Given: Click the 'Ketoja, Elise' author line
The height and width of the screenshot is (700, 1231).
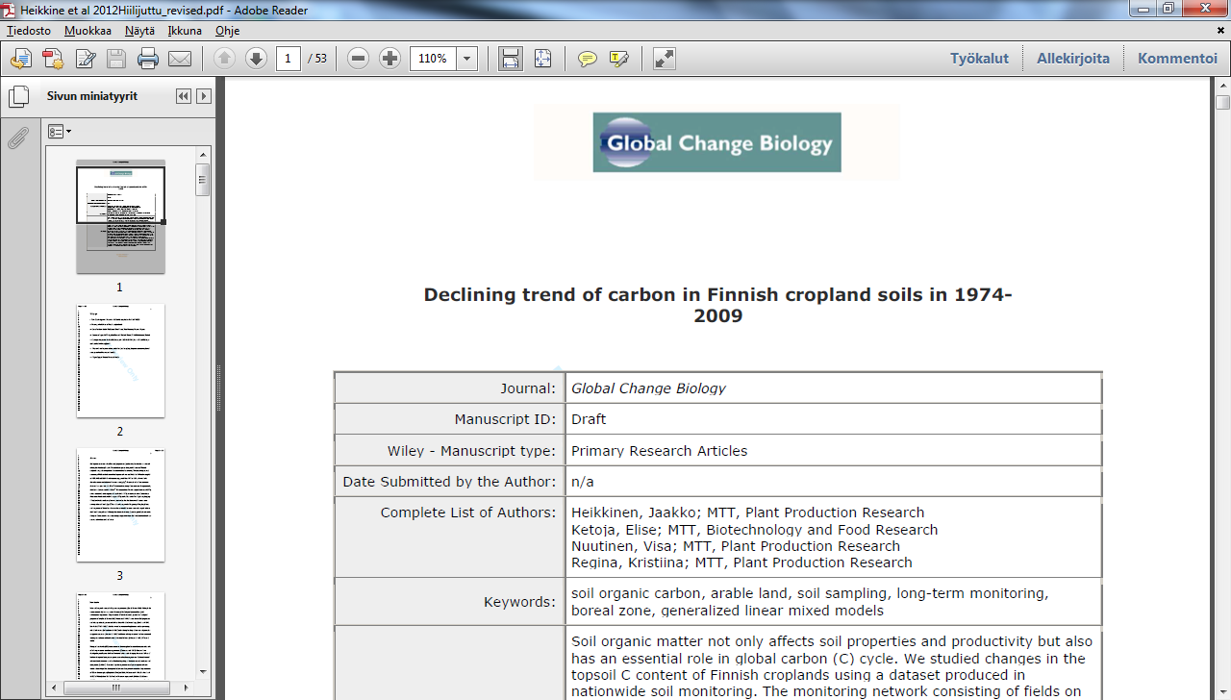Looking at the screenshot, I should point(754,530).
